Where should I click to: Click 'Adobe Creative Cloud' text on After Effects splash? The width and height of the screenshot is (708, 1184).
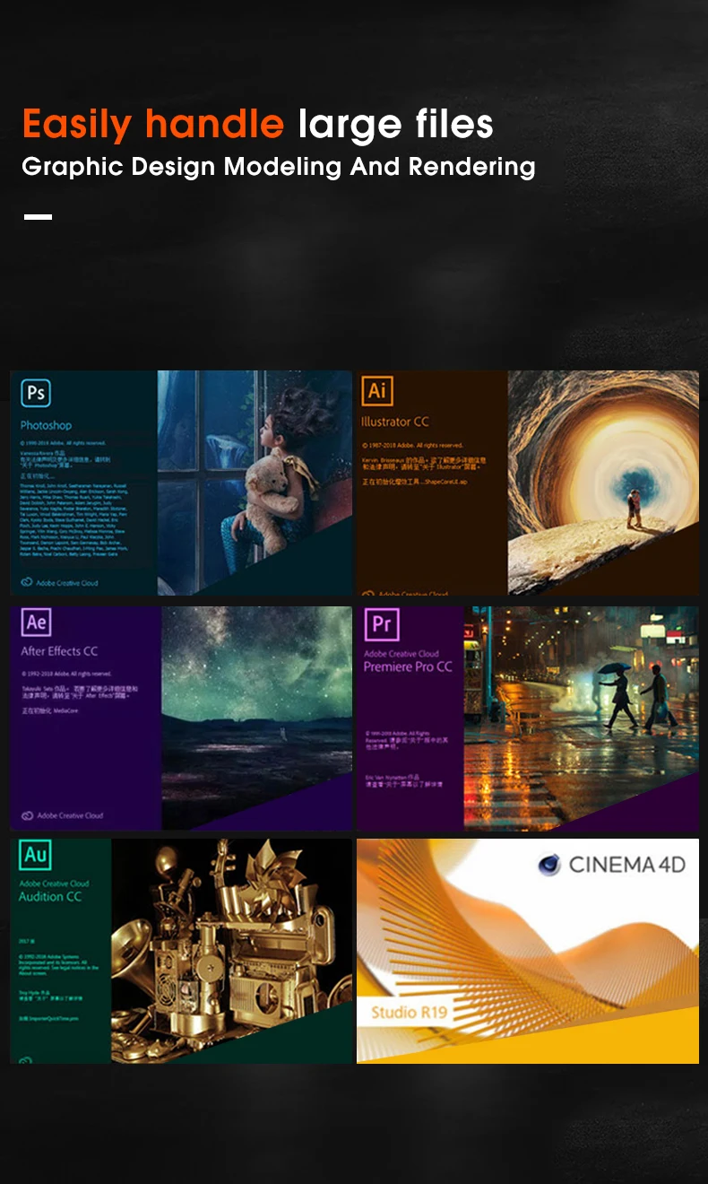[70, 815]
